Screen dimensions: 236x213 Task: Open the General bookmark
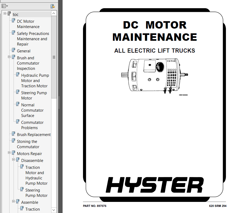point(24,51)
